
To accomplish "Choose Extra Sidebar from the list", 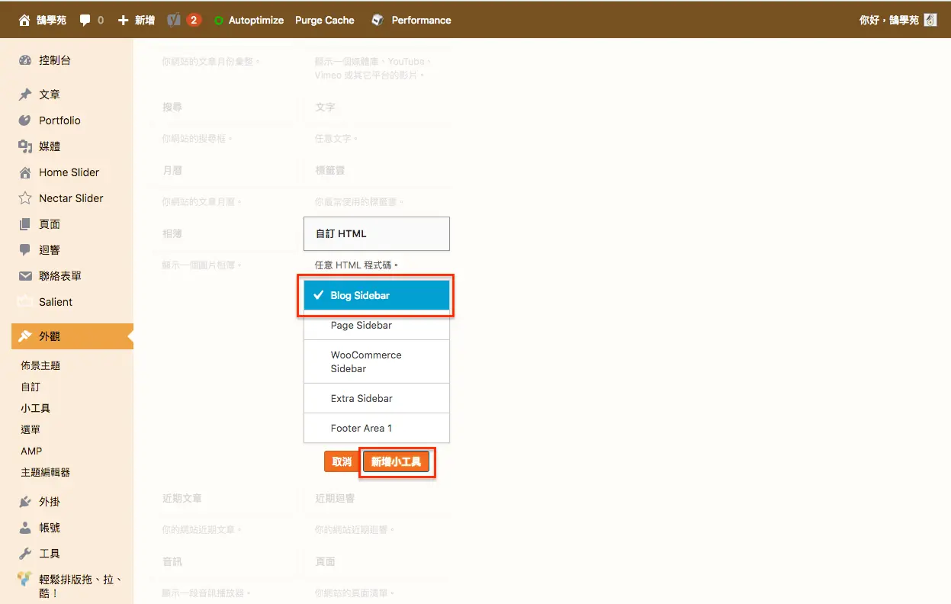I will 377,398.
